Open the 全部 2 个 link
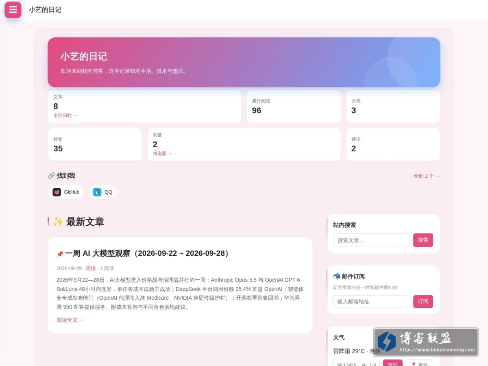 (427, 176)
